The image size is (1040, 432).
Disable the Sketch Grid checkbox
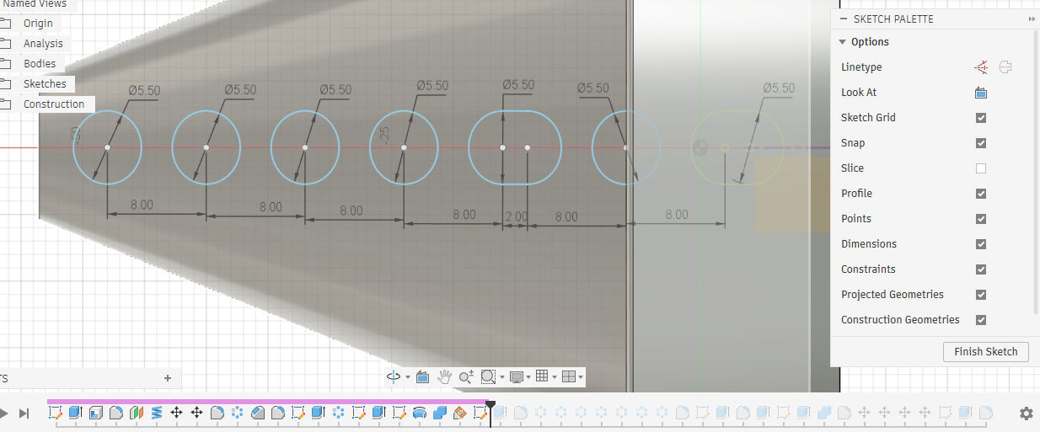(981, 118)
